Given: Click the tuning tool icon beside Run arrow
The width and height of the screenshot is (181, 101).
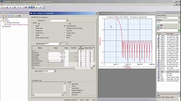Looking at the screenshot, I should [x=40, y=7].
